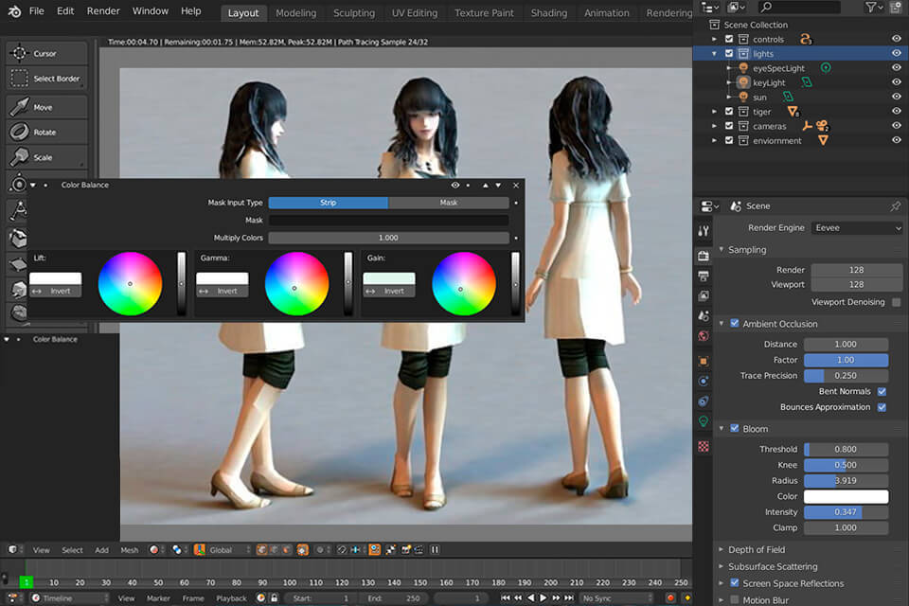This screenshot has width=909, height=606.
Task: Switch to the Sculpting workspace tab
Action: 353,13
